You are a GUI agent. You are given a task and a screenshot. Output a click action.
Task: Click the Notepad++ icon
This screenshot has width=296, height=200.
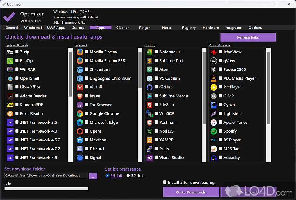149,52
